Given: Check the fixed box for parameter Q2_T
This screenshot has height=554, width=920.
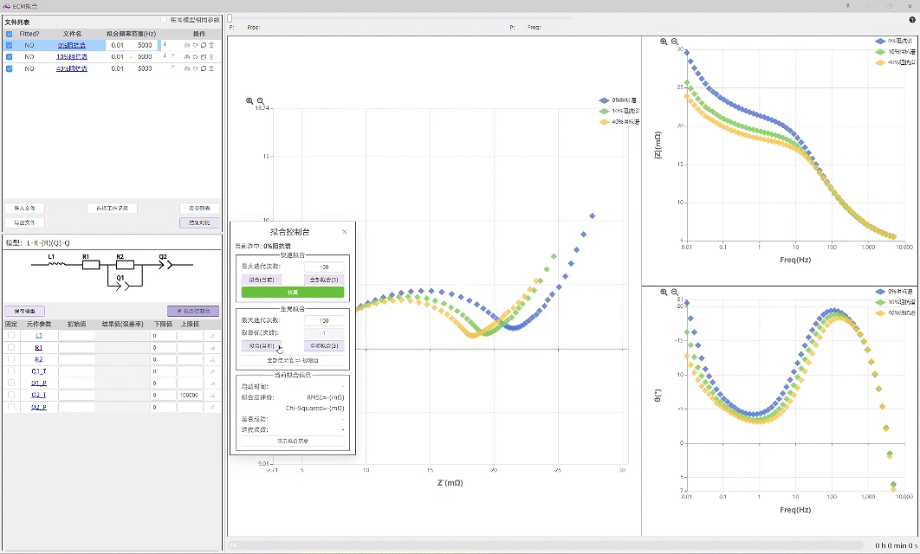Looking at the screenshot, I should coord(11,395).
